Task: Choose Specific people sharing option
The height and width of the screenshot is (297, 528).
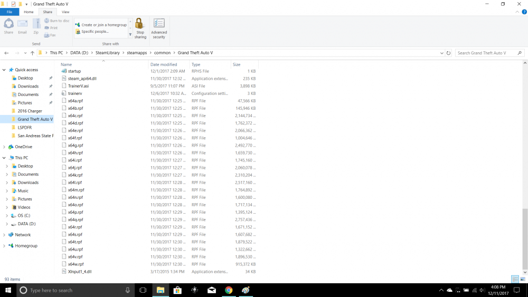Action: 92,32
